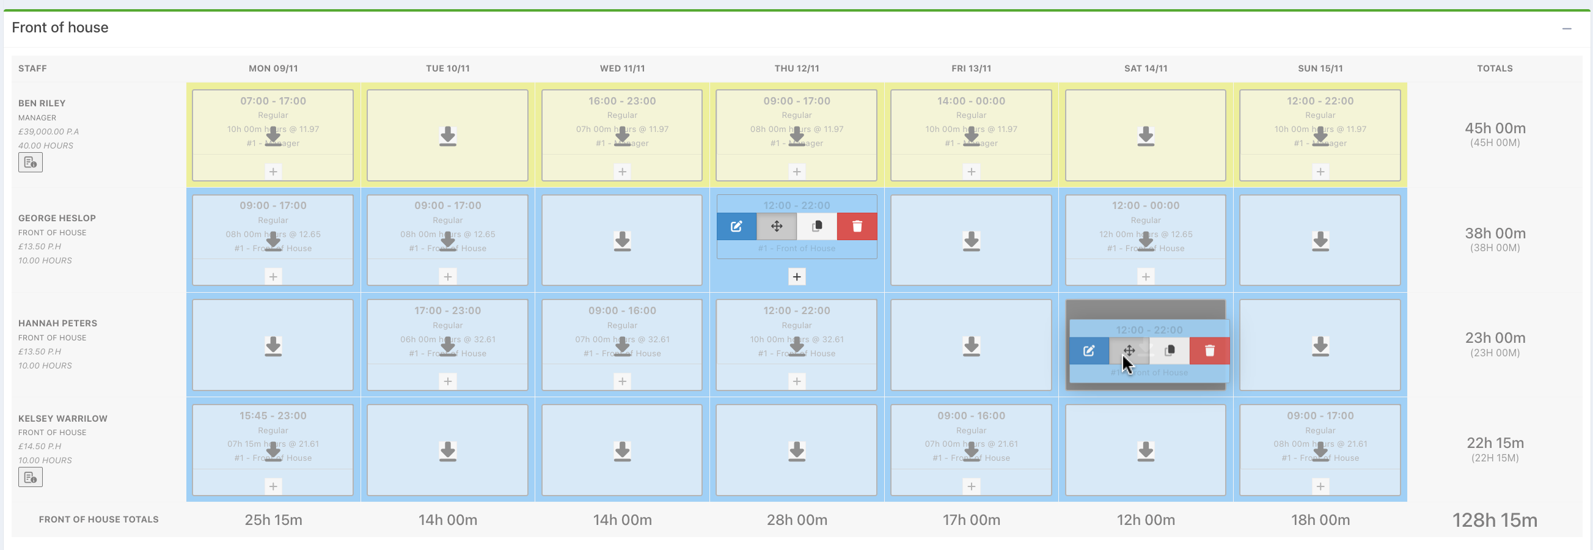This screenshot has width=1593, height=550.
Task: Open Ben Riley's staff info document icon
Action: (x=31, y=163)
